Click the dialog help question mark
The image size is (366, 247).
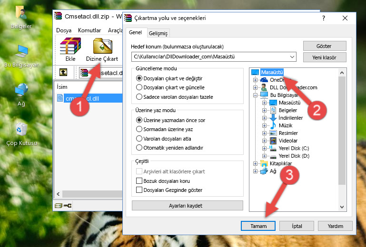324,18
